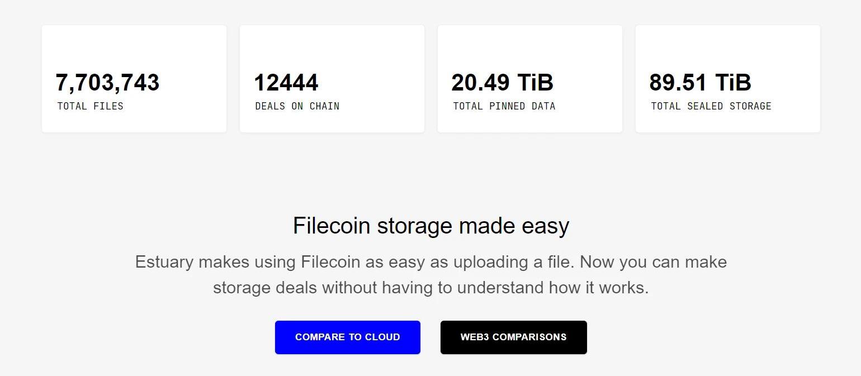Viewport: 861px width, 376px height.
Task: Select the Total Sealed Storage label
Action: [711, 106]
